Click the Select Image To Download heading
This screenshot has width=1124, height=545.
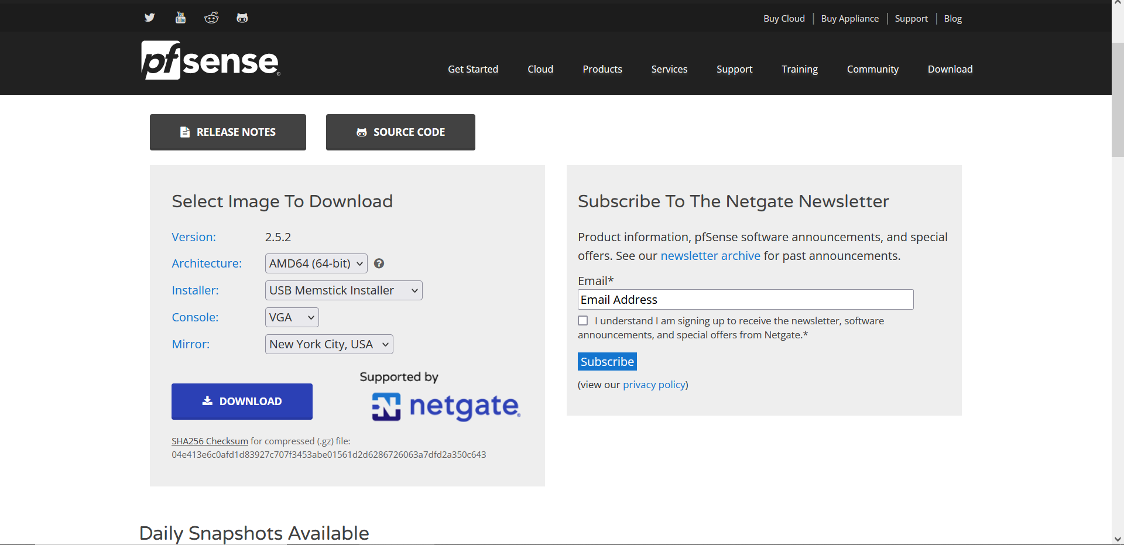click(282, 201)
